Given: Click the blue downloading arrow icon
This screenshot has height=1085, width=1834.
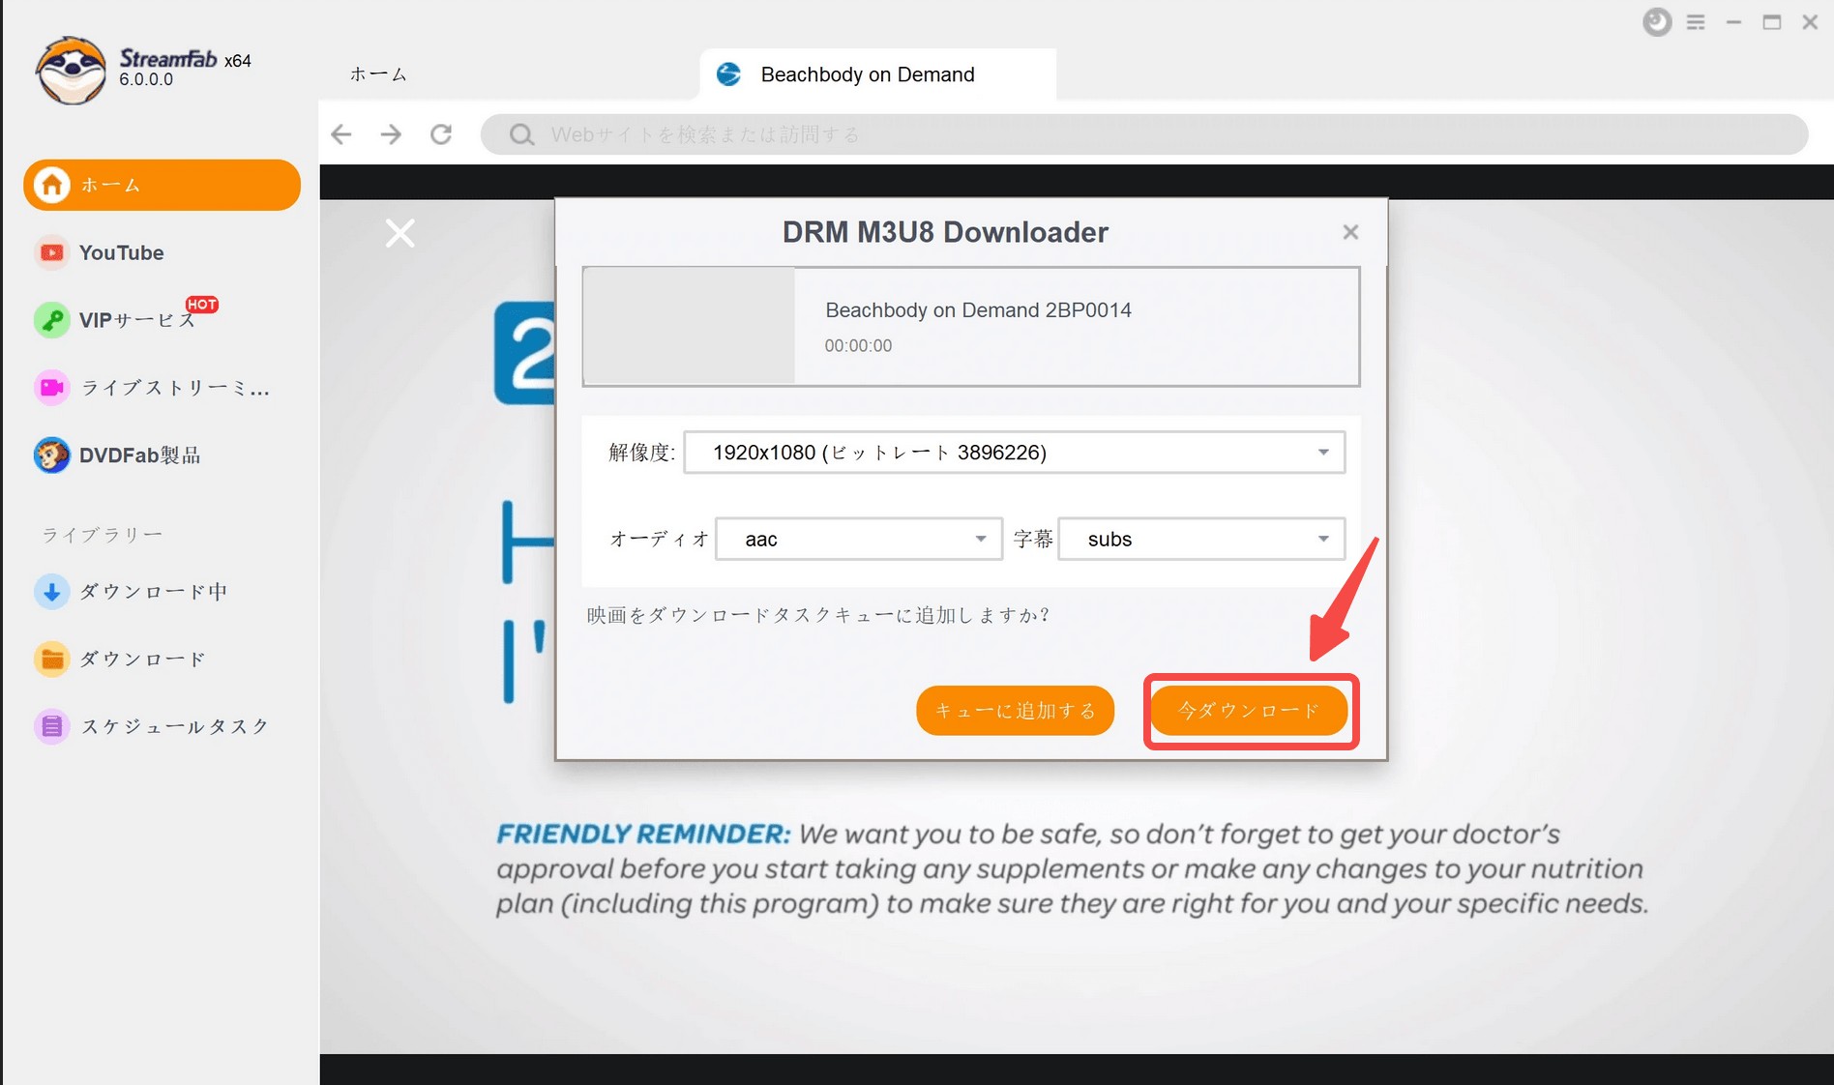Looking at the screenshot, I should pyautogui.click(x=52, y=591).
